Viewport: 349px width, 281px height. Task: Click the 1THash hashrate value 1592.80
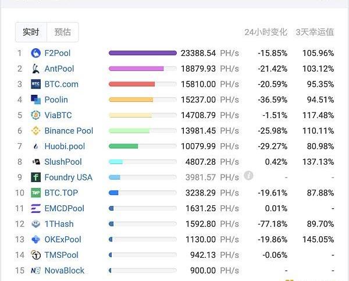click(200, 224)
